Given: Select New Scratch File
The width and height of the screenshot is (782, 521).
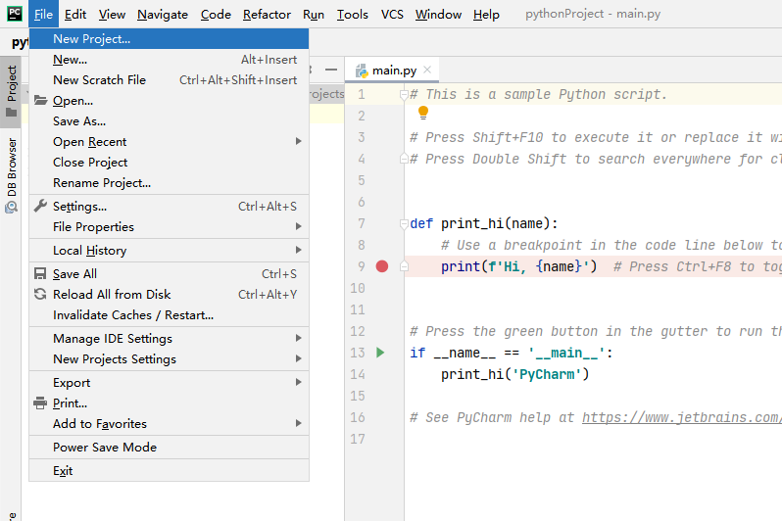Looking at the screenshot, I should tap(170, 79).
